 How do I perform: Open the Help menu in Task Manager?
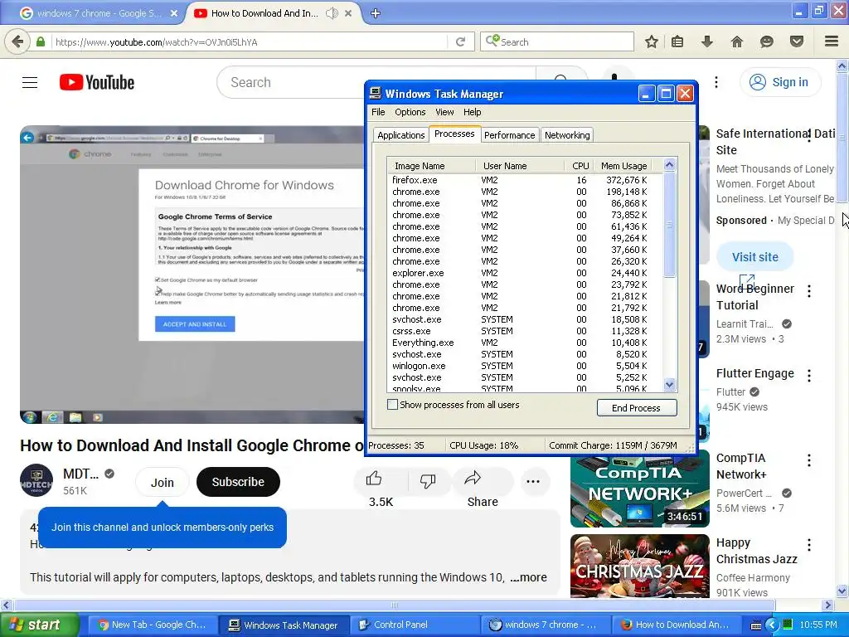point(472,112)
